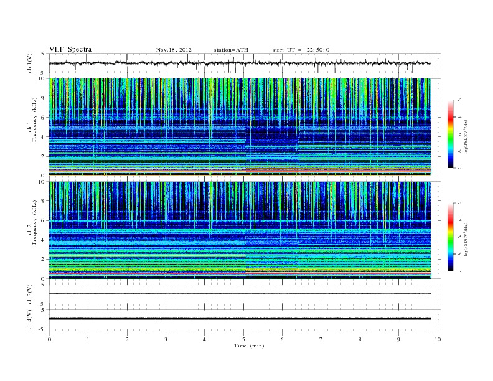Select the "ch.3(V)" axis label
Viewport: 493px width, 381px height.
pyautogui.click(x=30, y=294)
